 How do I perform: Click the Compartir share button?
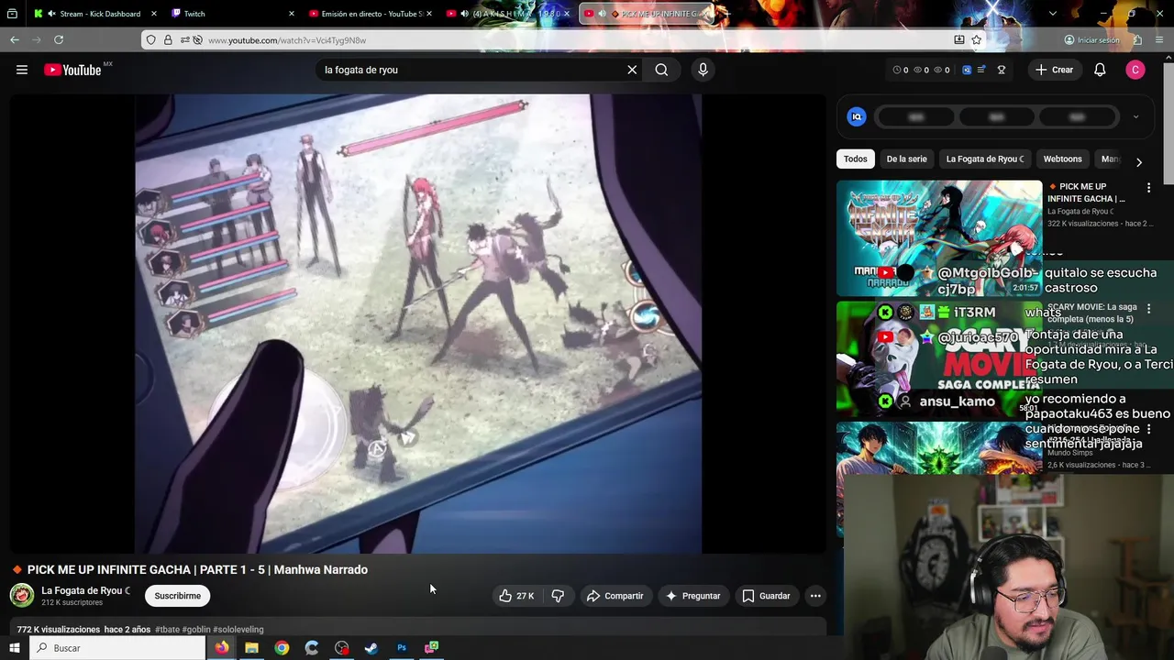coord(615,596)
